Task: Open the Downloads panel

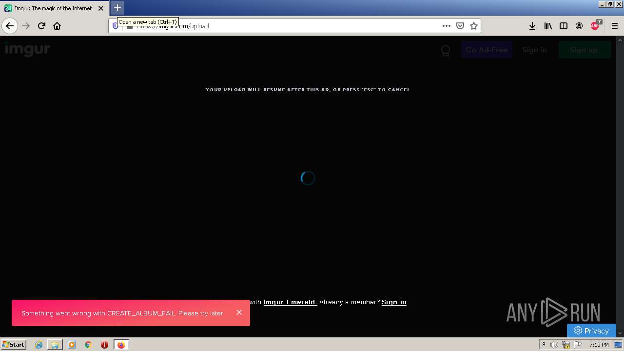Action: coord(532,26)
